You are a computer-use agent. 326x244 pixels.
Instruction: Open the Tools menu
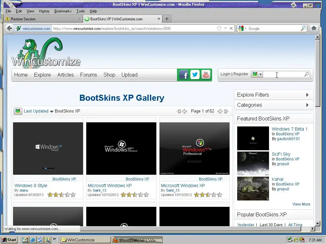coord(81,11)
